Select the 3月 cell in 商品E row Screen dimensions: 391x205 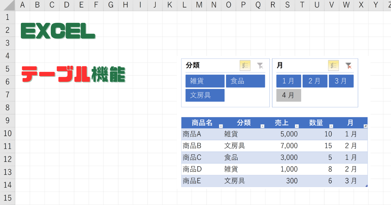pos(351,181)
